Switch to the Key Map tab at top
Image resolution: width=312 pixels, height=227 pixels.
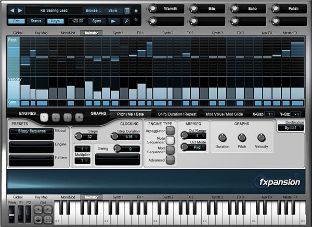[x=41, y=33]
